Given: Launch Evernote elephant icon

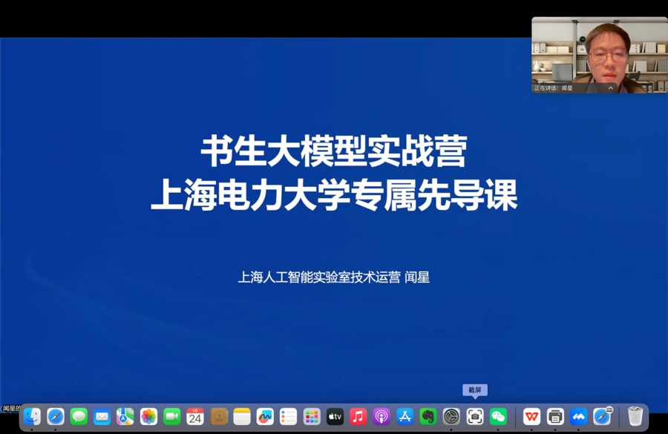Looking at the screenshot, I should [428, 417].
